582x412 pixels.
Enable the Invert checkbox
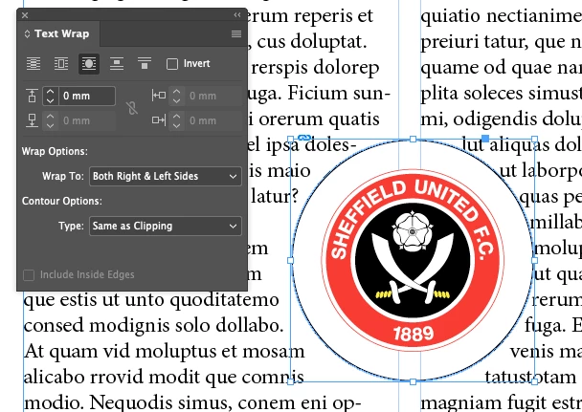[x=172, y=64]
